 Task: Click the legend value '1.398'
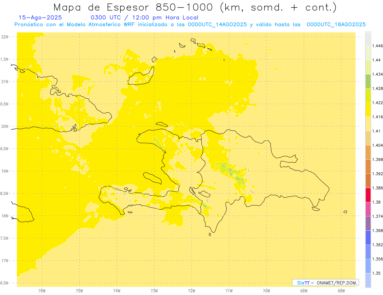tap(377, 159)
